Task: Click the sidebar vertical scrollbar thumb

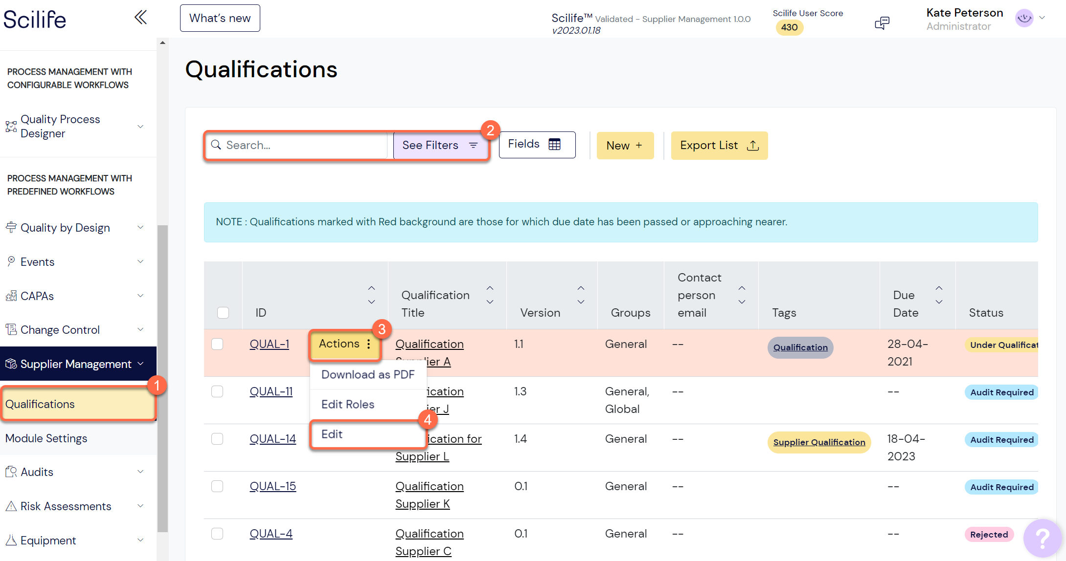Action: pyautogui.click(x=162, y=379)
